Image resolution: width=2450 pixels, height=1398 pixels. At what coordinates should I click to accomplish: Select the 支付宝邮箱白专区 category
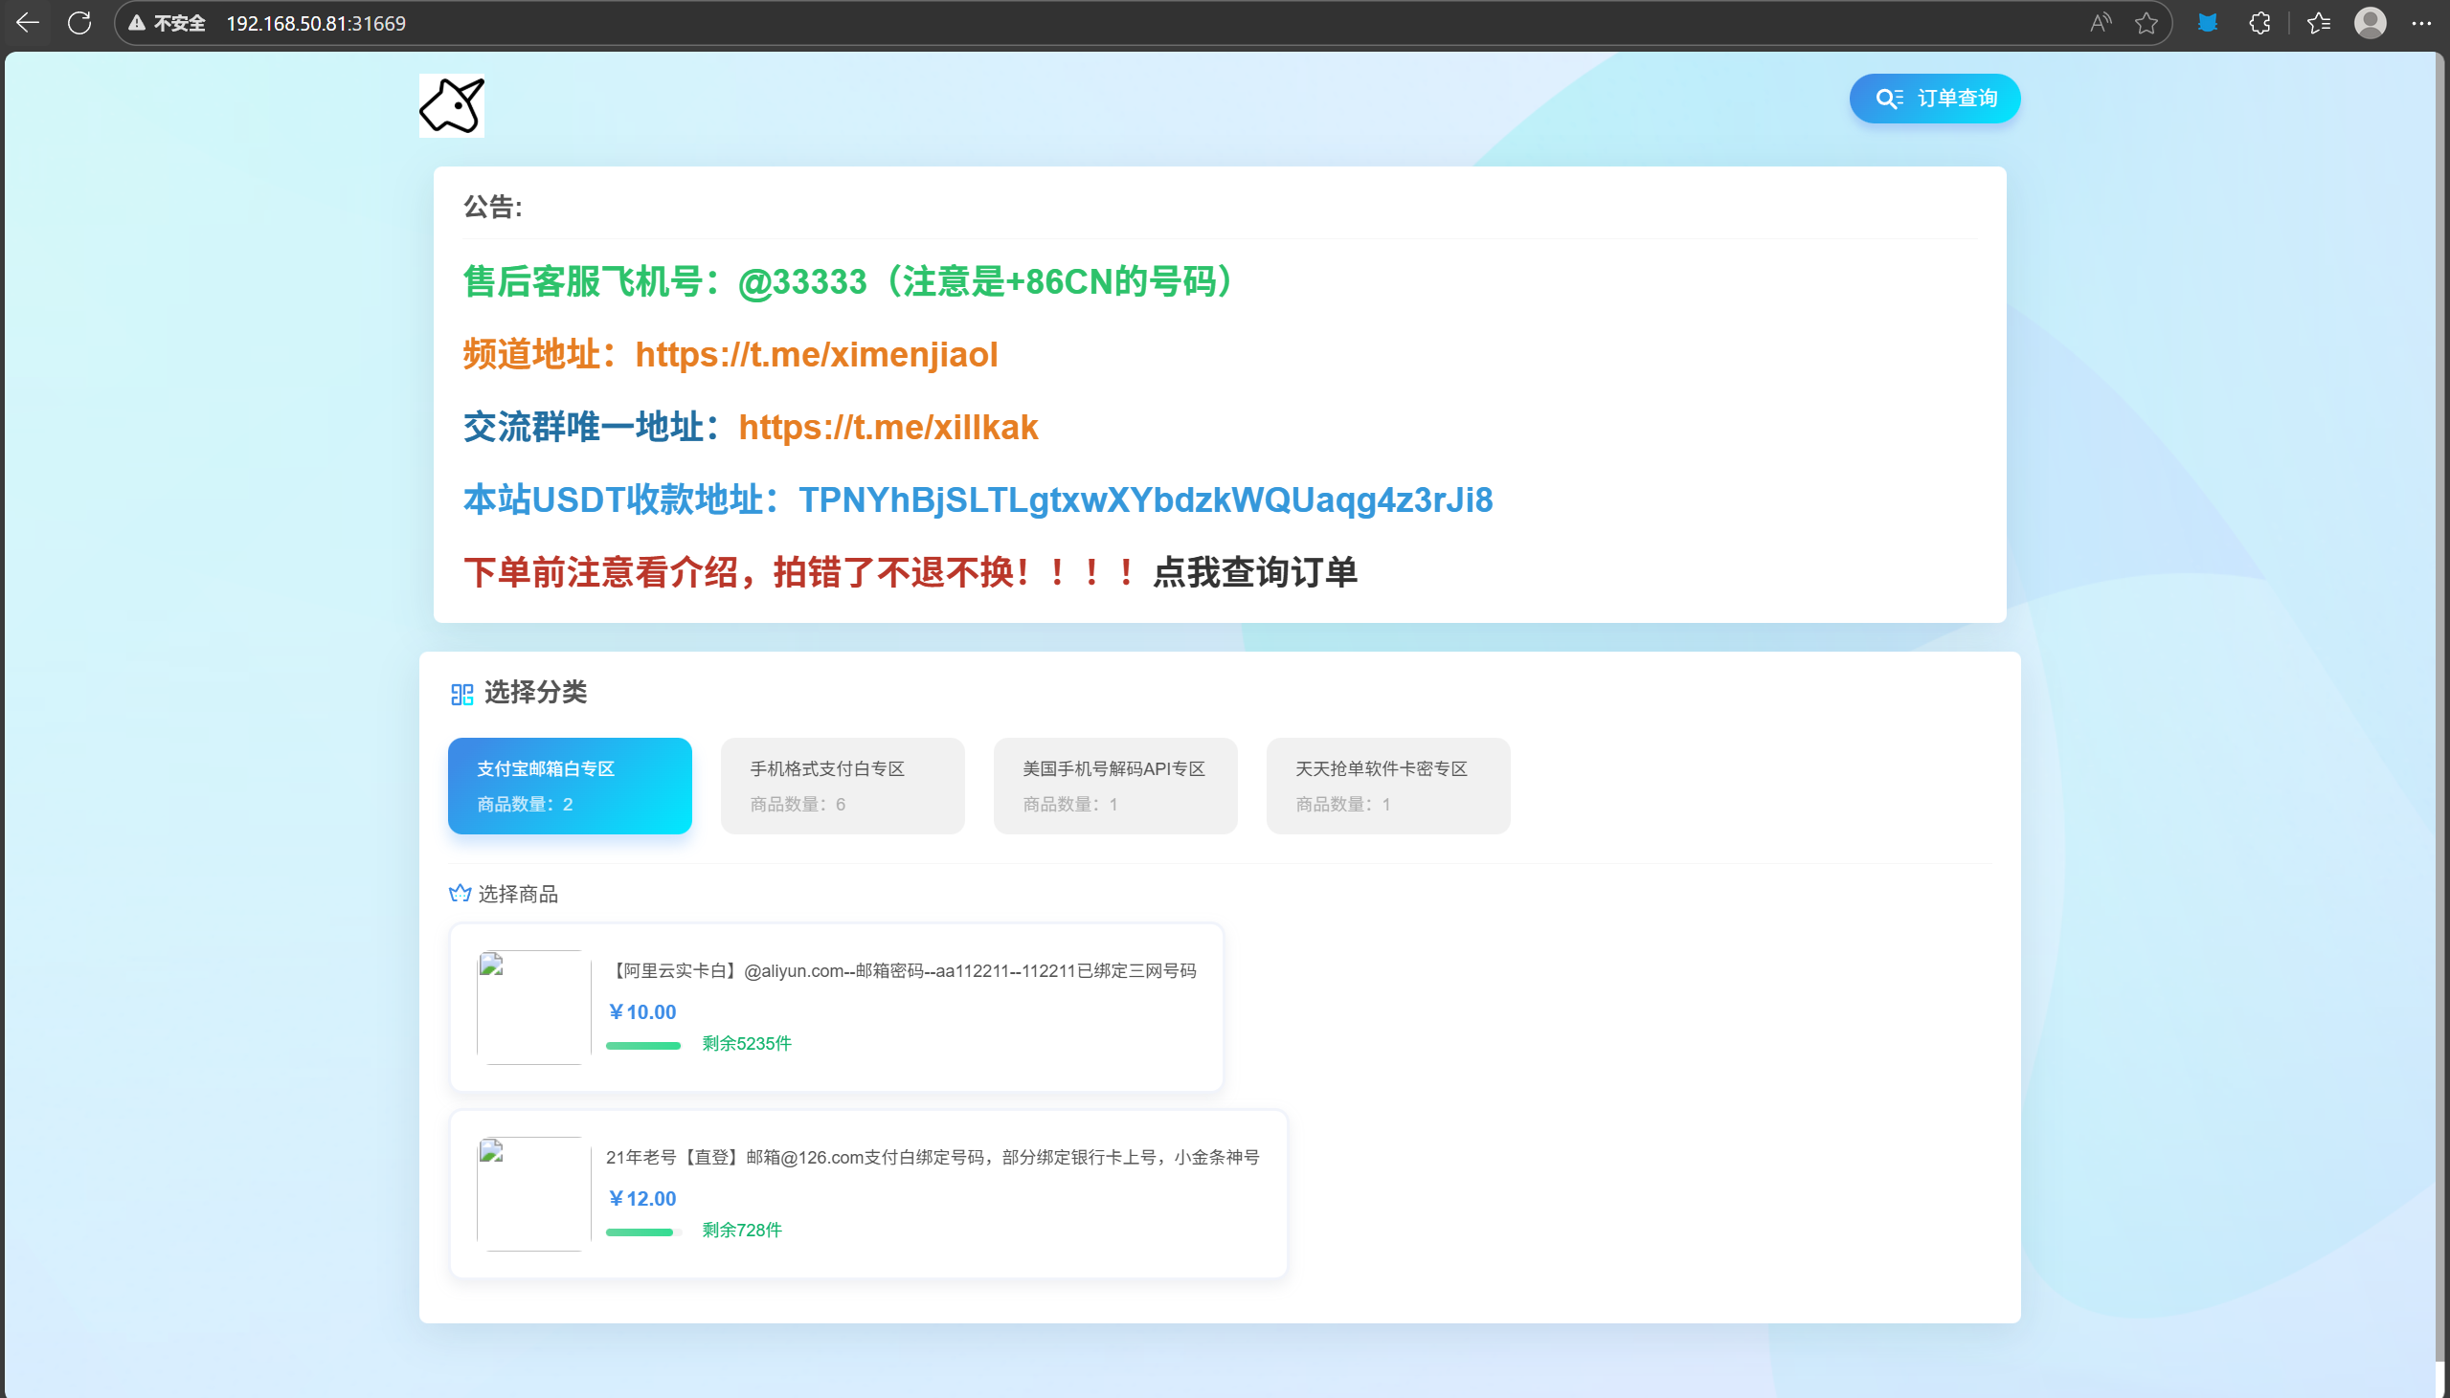point(570,786)
